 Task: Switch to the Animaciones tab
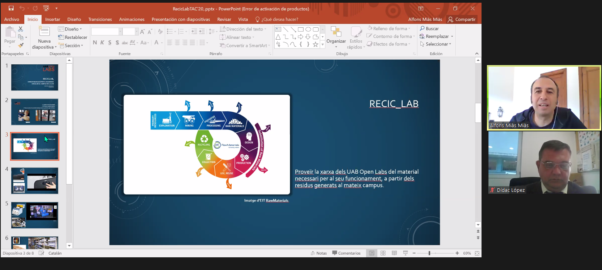pyautogui.click(x=132, y=19)
